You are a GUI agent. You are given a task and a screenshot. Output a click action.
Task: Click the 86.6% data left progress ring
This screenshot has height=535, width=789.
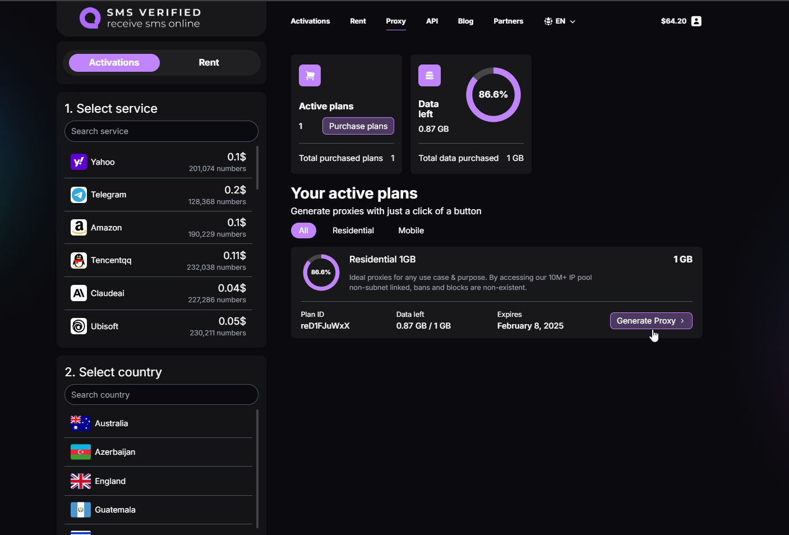click(x=493, y=95)
